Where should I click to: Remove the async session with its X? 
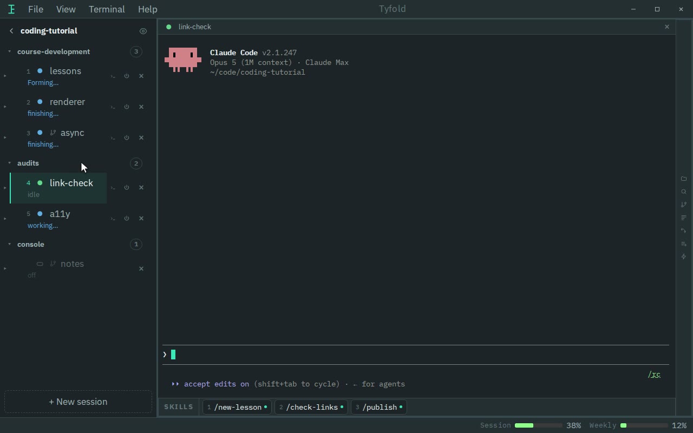click(x=141, y=138)
